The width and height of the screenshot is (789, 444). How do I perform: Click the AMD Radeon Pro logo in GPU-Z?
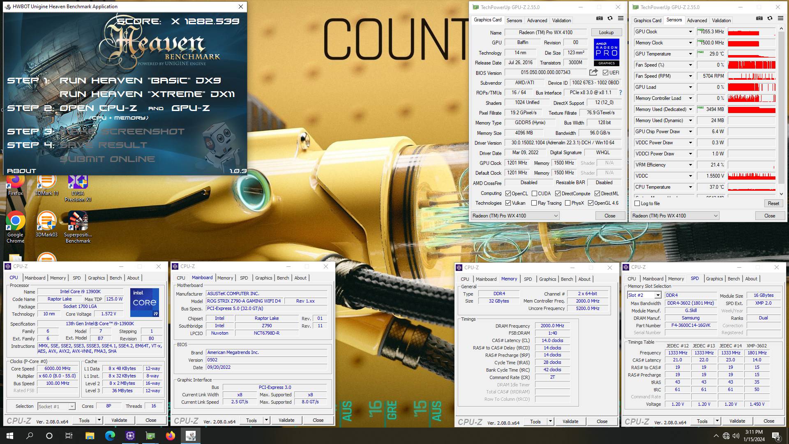coord(607,52)
